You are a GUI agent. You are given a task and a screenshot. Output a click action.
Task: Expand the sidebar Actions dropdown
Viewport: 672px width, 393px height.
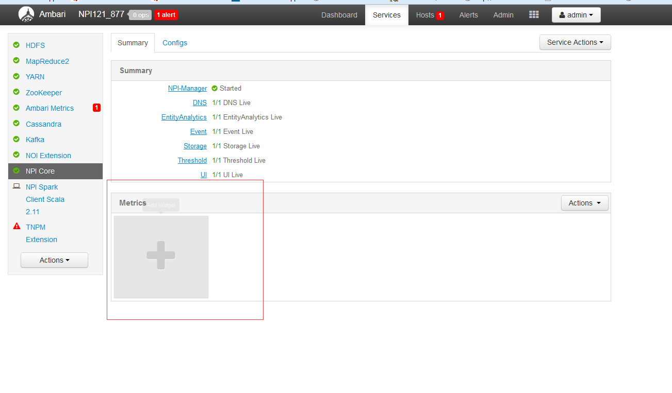(54, 260)
